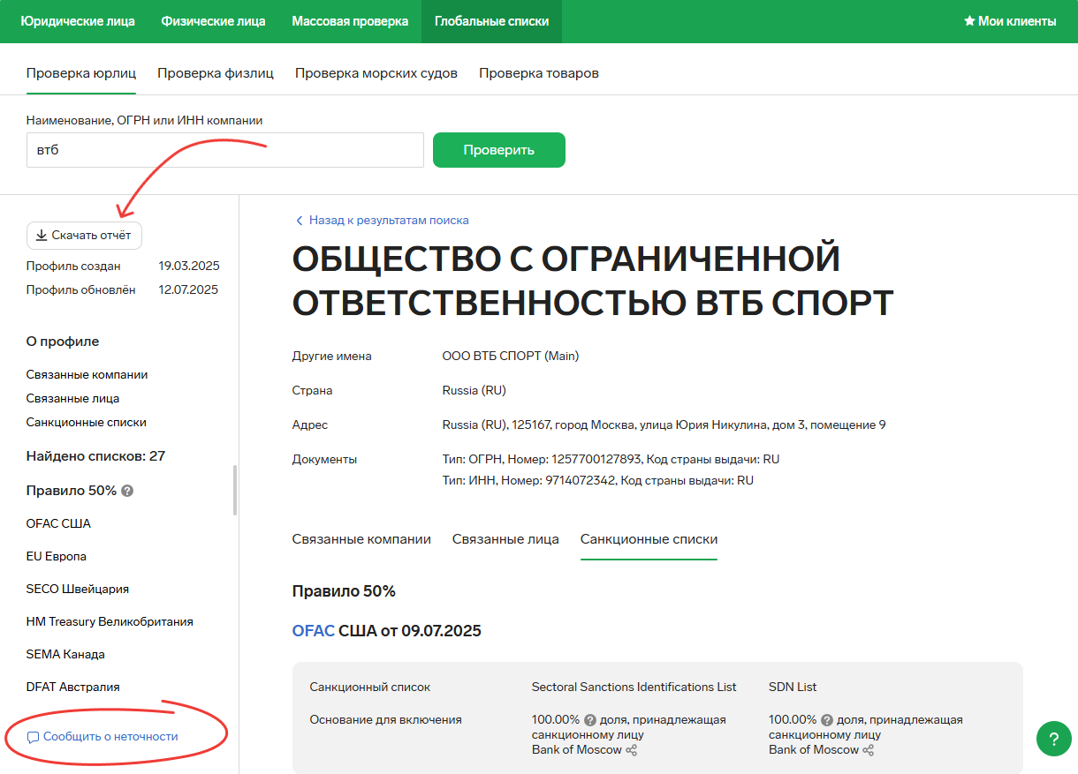Click the ОГРН number 1257700127893 line

(x=611, y=460)
